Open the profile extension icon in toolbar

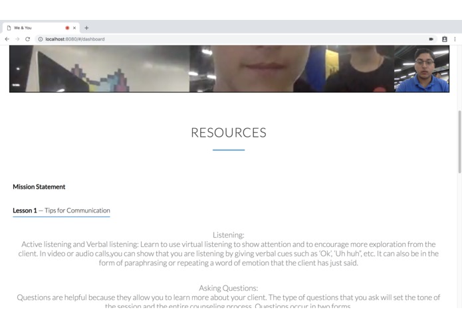[445, 39]
